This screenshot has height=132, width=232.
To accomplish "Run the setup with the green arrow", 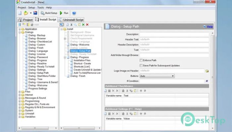I will pos(64,13).
